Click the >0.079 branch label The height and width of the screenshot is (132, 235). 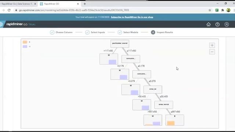coord(131,81)
